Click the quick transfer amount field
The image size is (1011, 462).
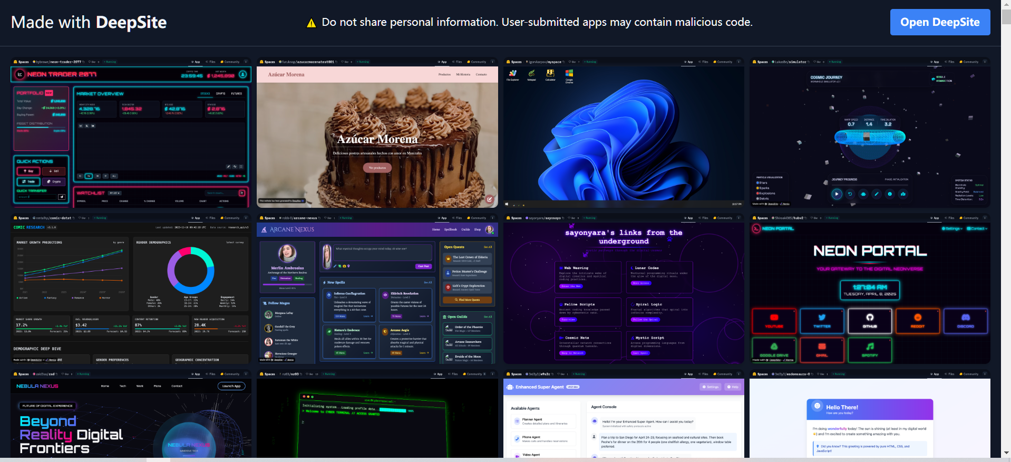(36, 197)
